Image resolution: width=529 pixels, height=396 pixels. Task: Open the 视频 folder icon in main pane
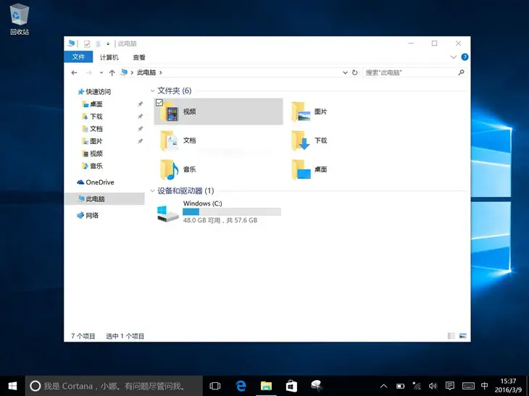(x=170, y=112)
